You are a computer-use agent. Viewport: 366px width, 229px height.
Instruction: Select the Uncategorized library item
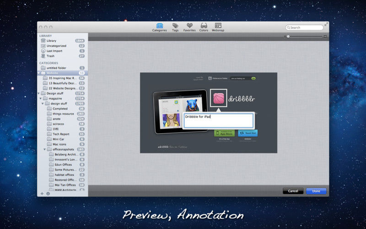56,46
